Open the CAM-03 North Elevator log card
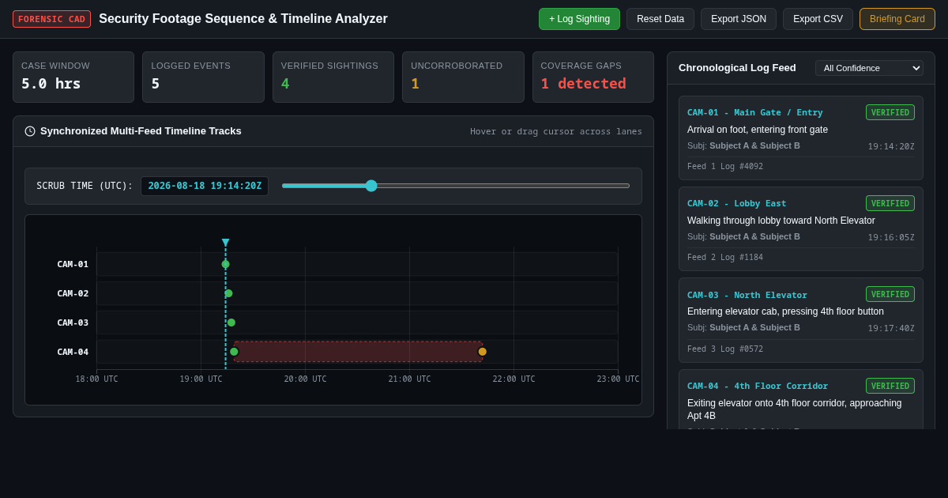Screen dimensions: 948x498 (x=801, y=320)
